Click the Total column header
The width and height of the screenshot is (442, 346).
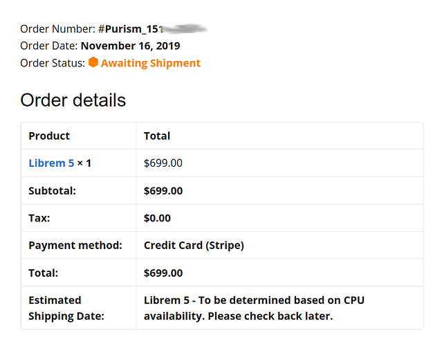[157, 136]
